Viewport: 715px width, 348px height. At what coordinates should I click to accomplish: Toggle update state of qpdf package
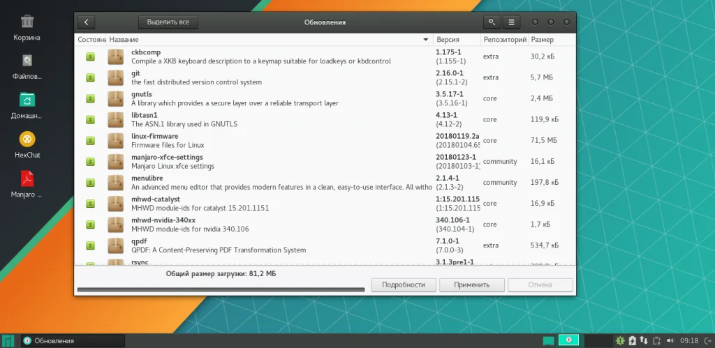pyautogui.click(x=90, y=245)
